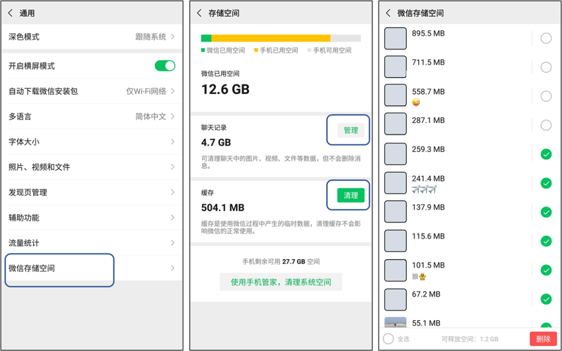This screenshot has width=562, height=351.
Task: Expand chevron next to 跟随系统
Action: point(173,36)
